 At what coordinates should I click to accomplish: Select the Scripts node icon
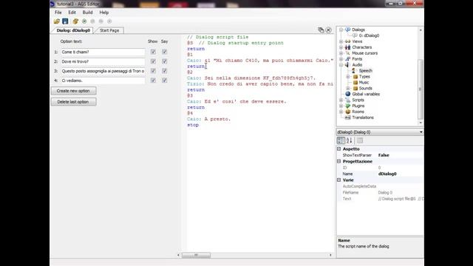click(348, 100)
